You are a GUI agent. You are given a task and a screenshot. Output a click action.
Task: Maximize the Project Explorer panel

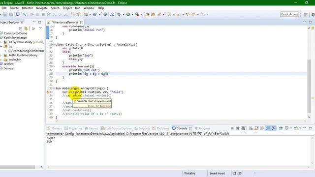tap(40, 22)
